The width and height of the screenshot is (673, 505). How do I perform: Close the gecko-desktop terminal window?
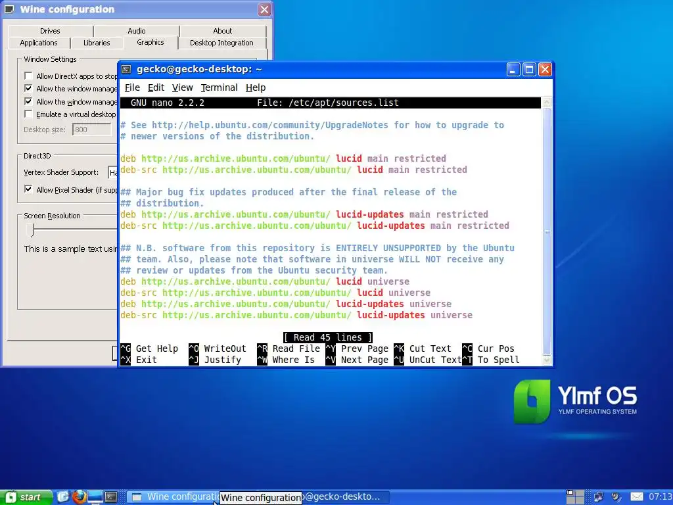tap(545, 69)
